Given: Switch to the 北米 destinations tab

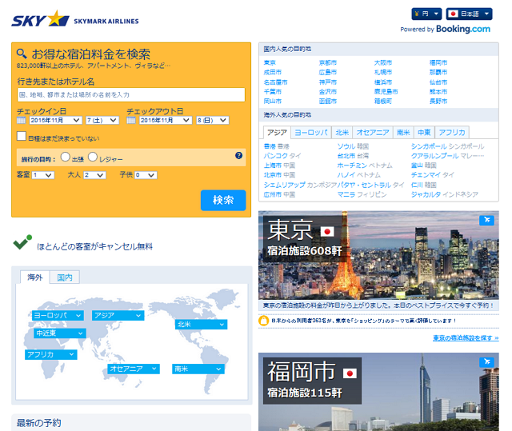Looking at the screenshot, I should 342,133.
